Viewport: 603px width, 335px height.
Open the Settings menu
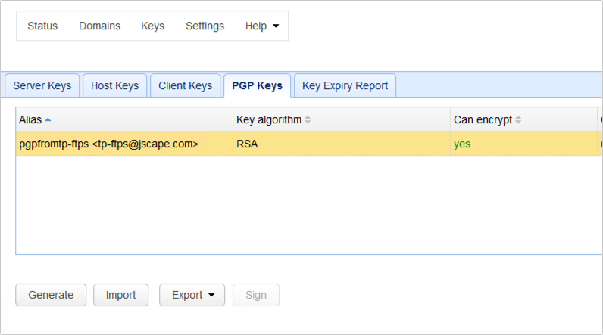(x=205, y=26)
